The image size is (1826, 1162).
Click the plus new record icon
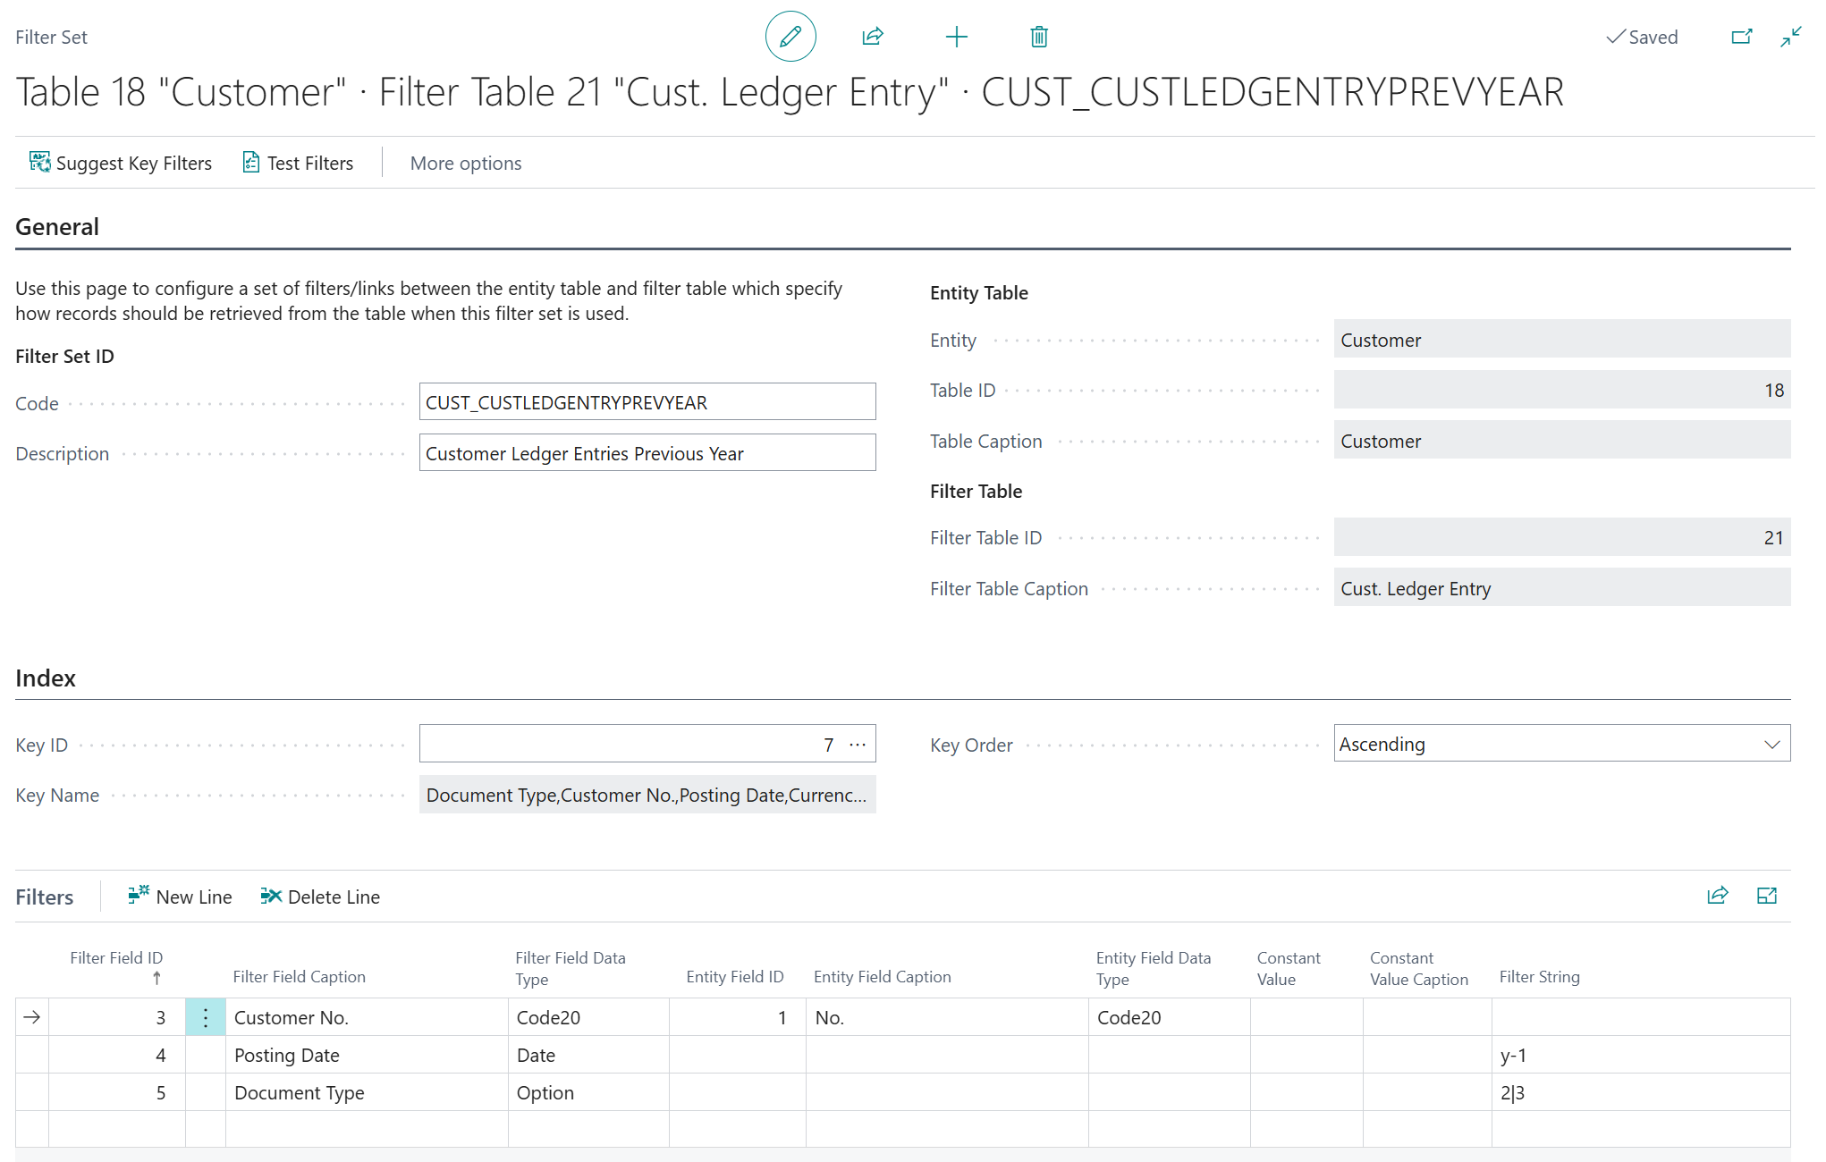[x=956, y=37]
